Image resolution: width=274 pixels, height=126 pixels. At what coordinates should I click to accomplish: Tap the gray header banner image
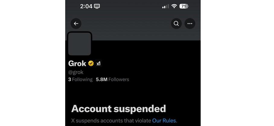tap(136, 34)
